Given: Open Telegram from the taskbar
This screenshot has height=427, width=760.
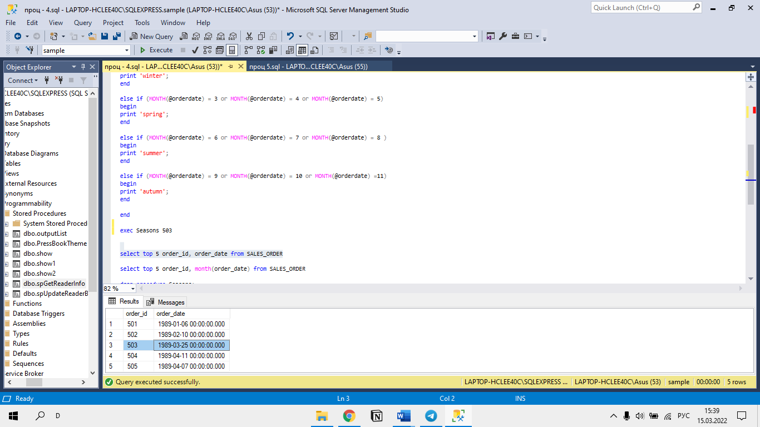Looking at the screenshot, I should point(431,416).
